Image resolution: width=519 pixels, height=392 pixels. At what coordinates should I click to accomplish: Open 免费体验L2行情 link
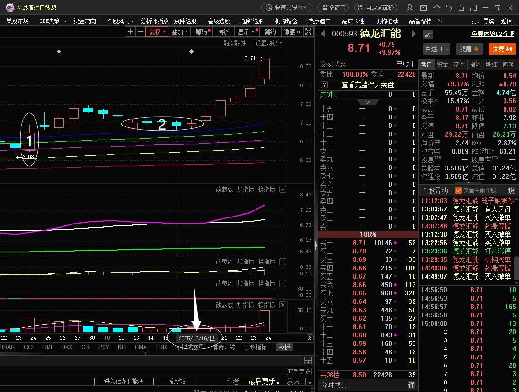coord(493,34)
